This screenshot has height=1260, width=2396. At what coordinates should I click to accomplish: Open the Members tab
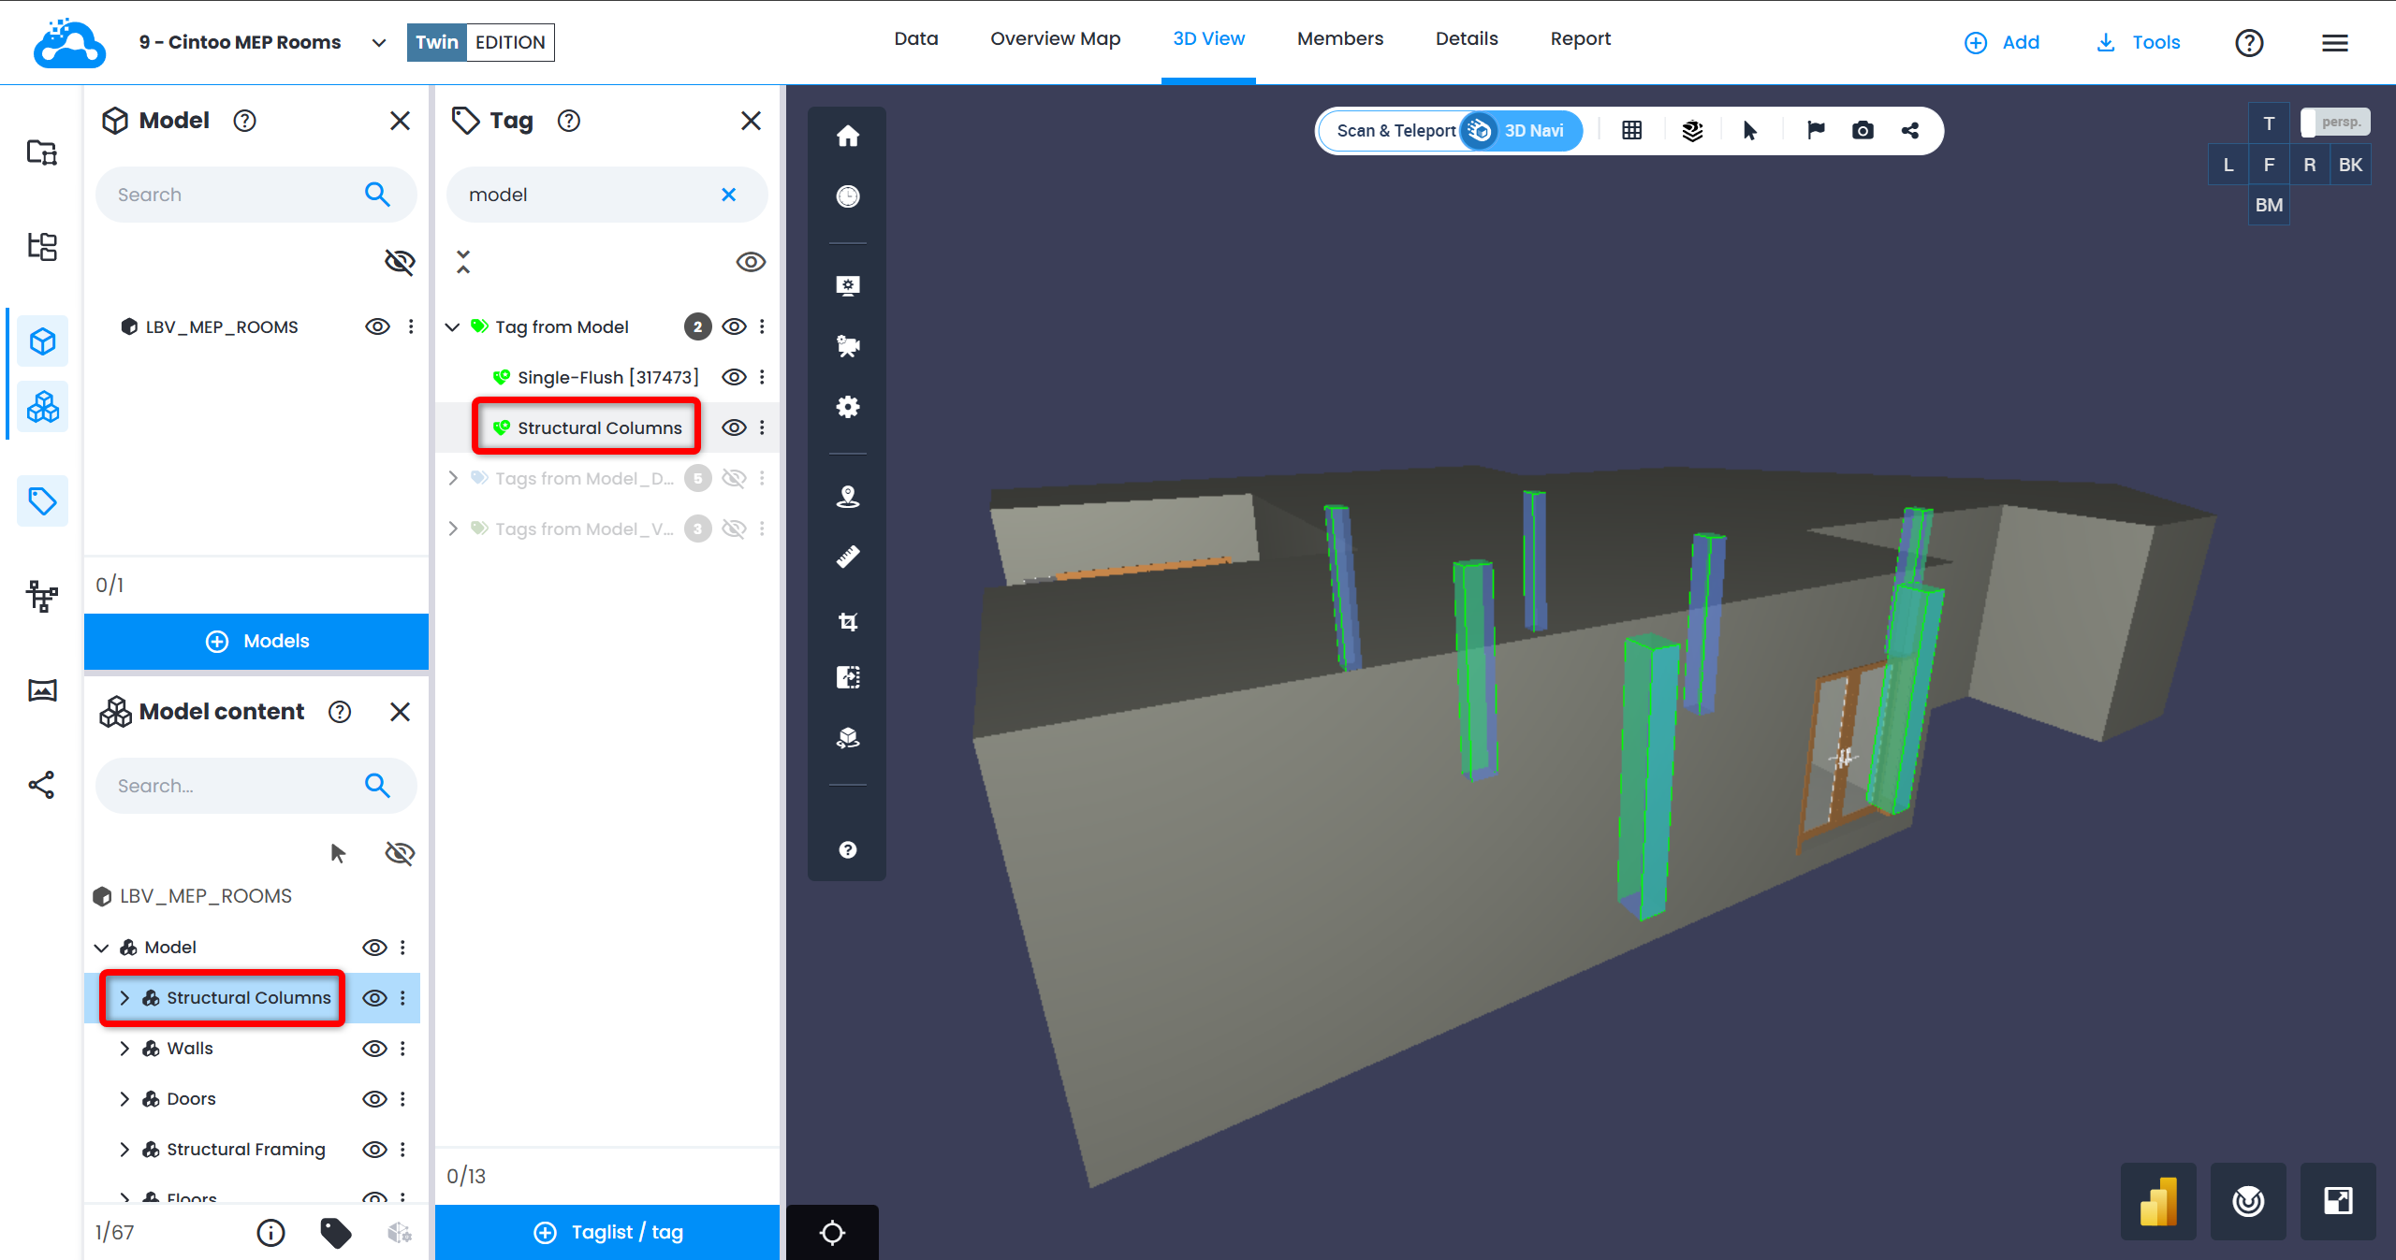(x=1339, y=39)
